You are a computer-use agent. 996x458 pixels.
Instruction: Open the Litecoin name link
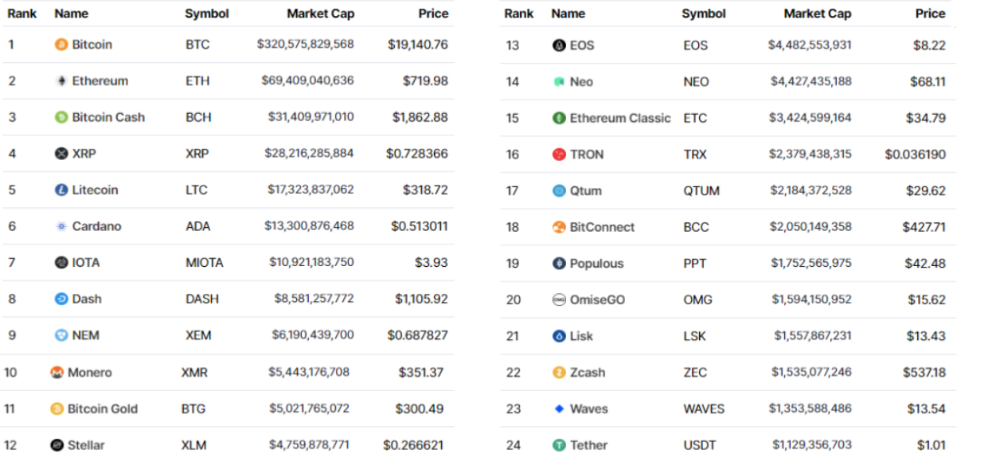[95, 190]
